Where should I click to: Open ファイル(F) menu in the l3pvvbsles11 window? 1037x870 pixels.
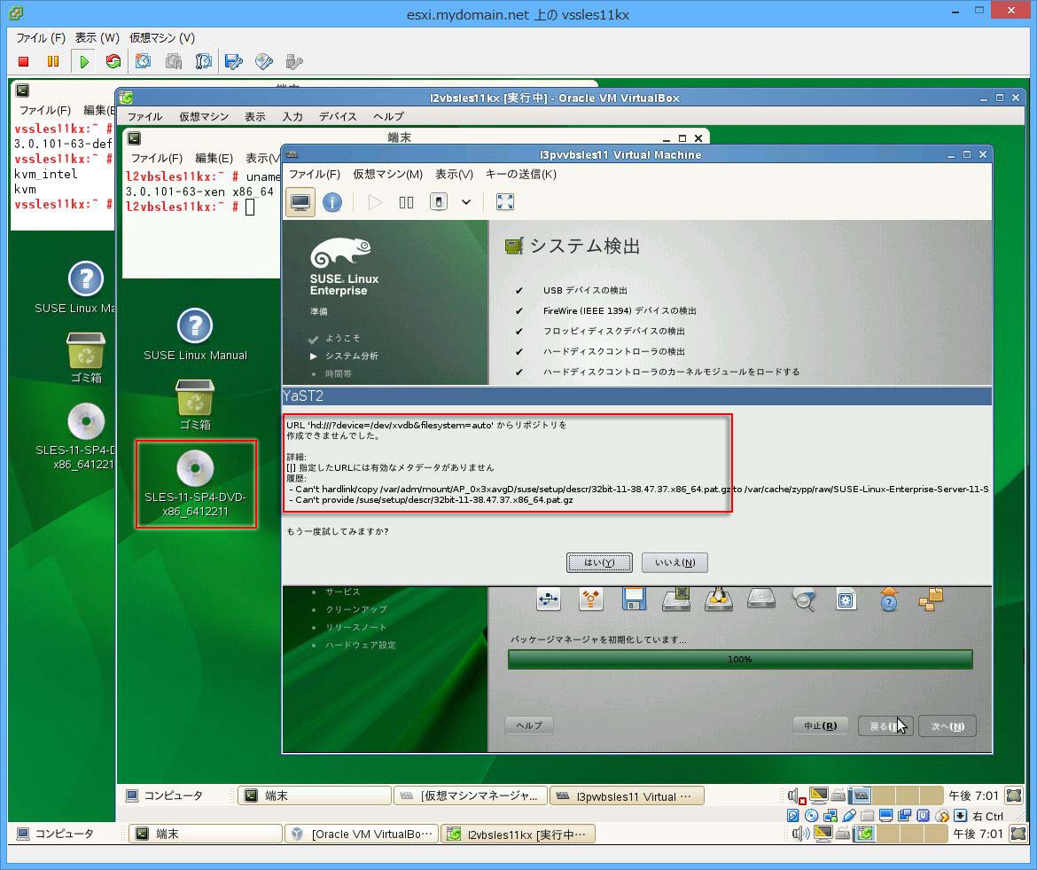[x=315, y=174]
